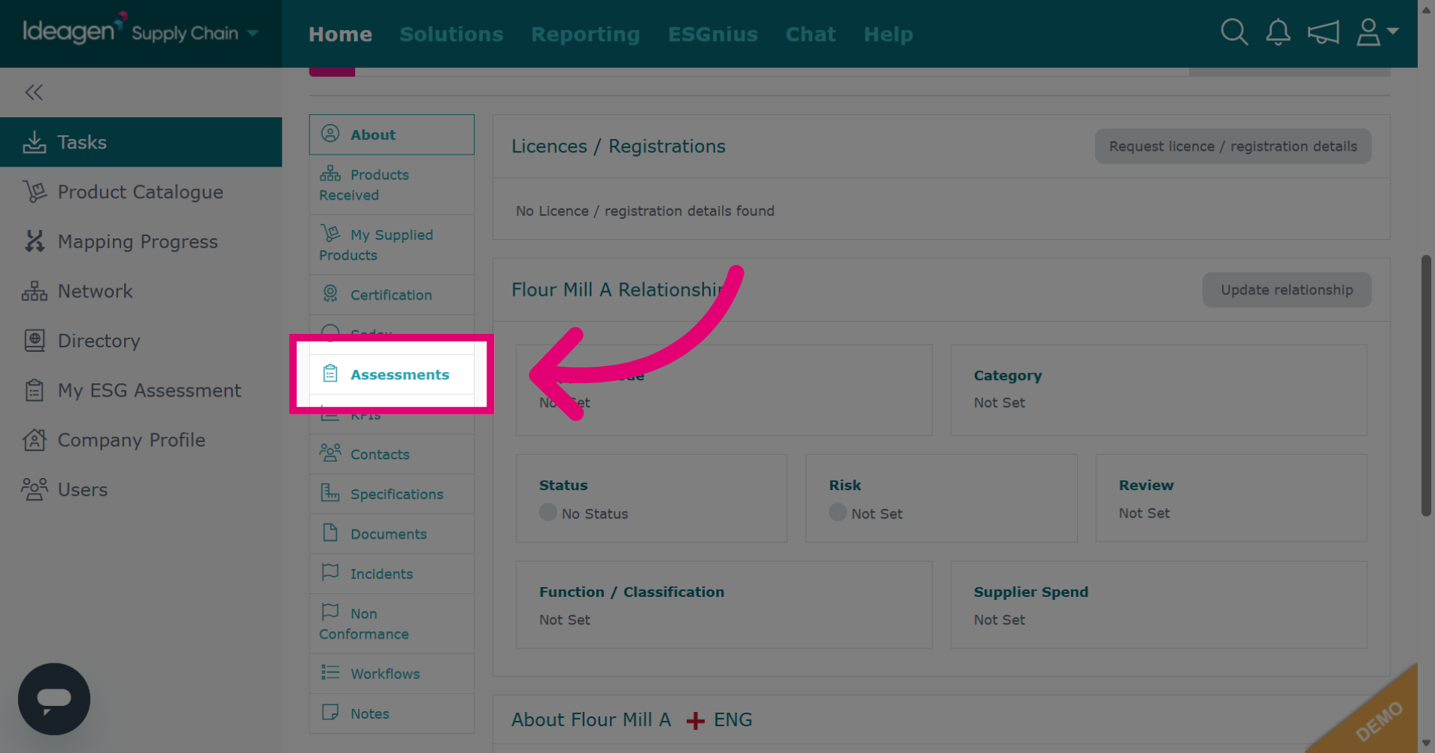Open the ESGnius menu
Image resolution: width=1435 pixels, height=753 pixels.
point(713,34)
